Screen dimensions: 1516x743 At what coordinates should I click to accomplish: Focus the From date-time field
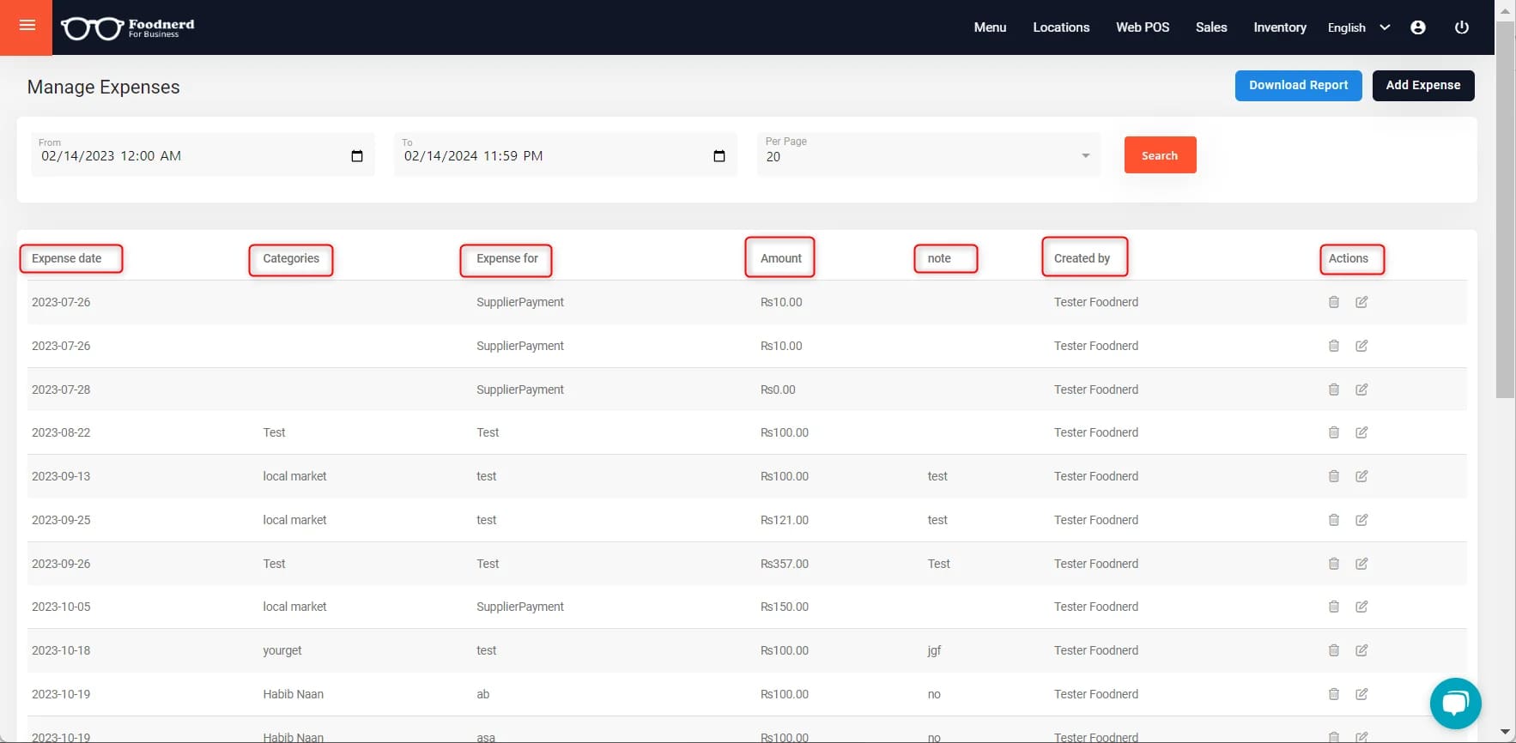[203, 155]
